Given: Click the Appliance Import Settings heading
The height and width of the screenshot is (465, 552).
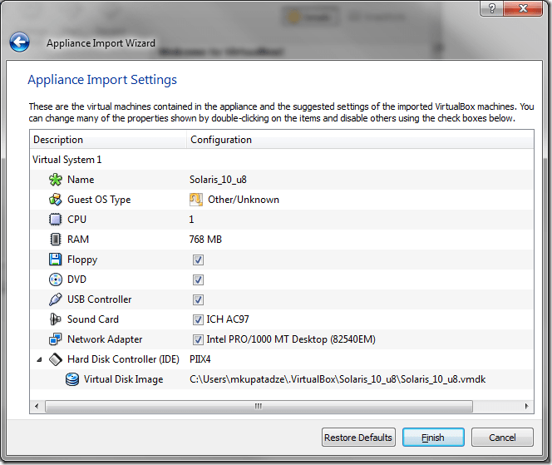Looking at the screenshot, I should (102, 80).
